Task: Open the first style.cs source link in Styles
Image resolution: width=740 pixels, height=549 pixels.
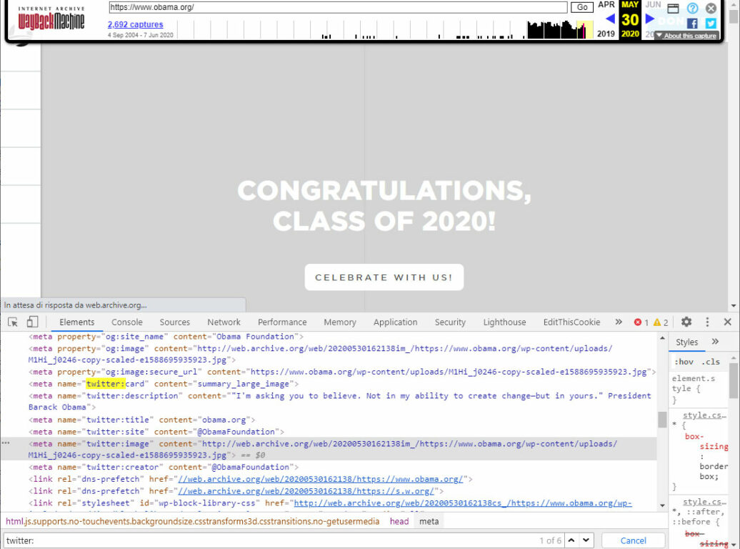Action: (704, 415)
